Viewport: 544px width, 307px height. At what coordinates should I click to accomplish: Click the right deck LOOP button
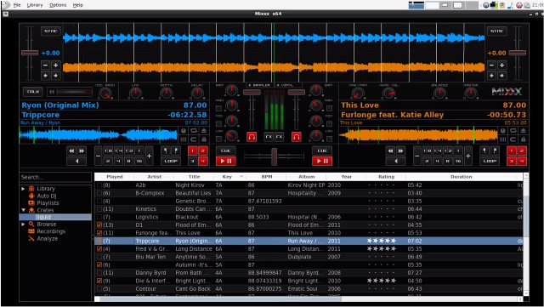tap(490, 161)
